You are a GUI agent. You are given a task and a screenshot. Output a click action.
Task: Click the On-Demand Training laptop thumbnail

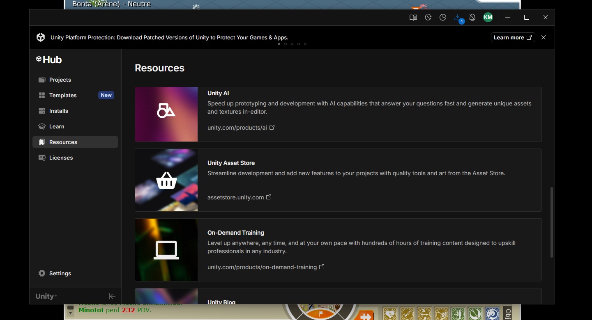[166, 250]
